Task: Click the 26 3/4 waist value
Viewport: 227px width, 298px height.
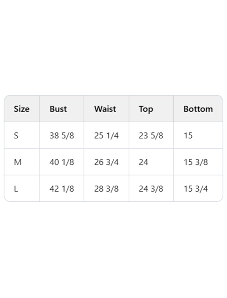Action: 106,162
